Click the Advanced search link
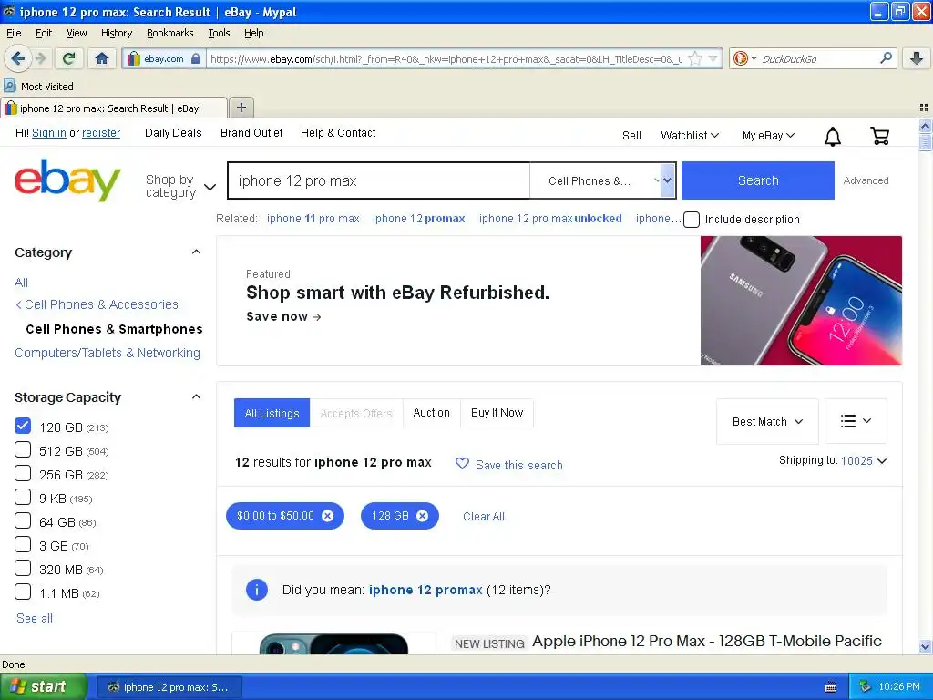933x700 pixels. click(866, 180)
